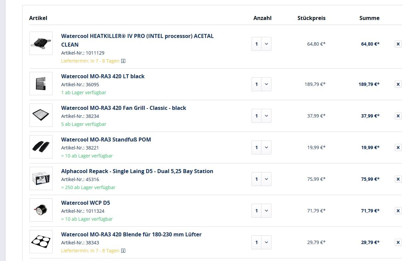Change quantity of Watercool WCP D5
403x261 pixels.
tap(261, 211)
